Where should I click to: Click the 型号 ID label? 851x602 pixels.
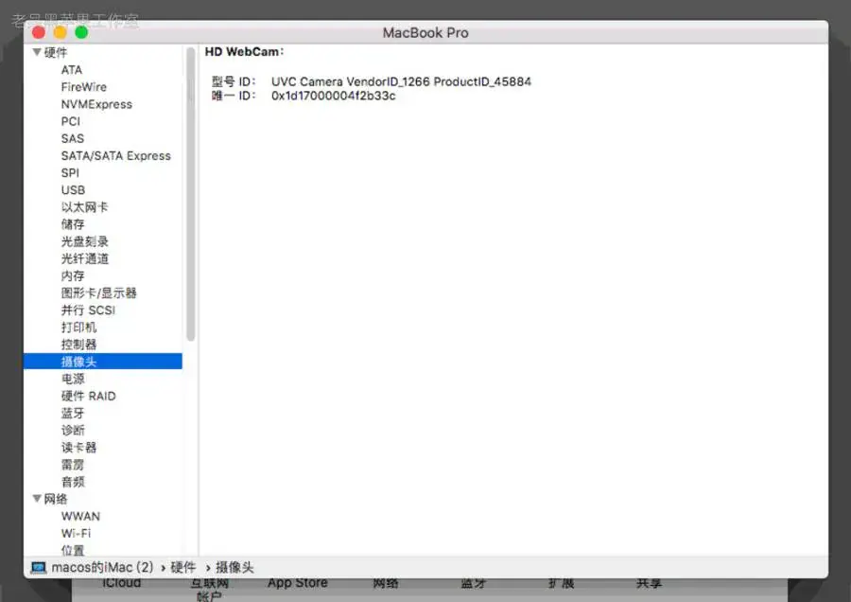[234, 81]
